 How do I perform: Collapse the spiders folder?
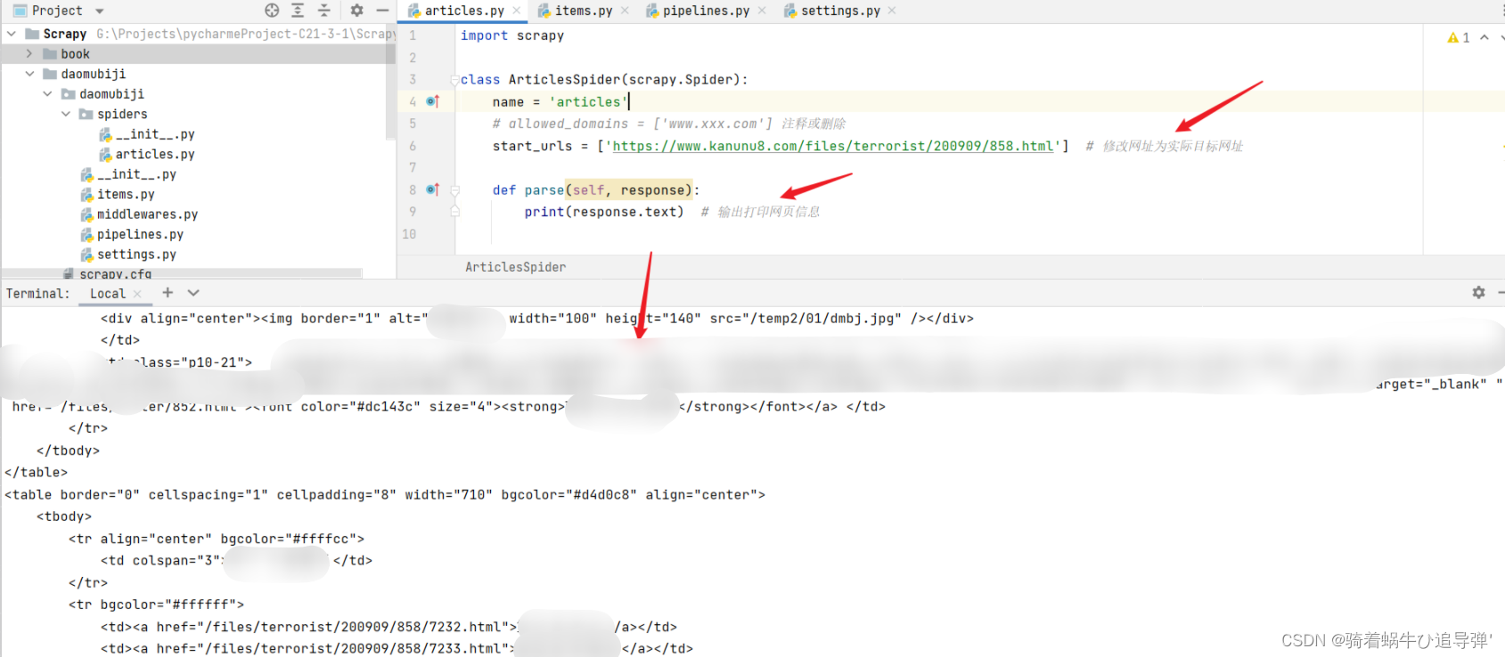point(65,114)
